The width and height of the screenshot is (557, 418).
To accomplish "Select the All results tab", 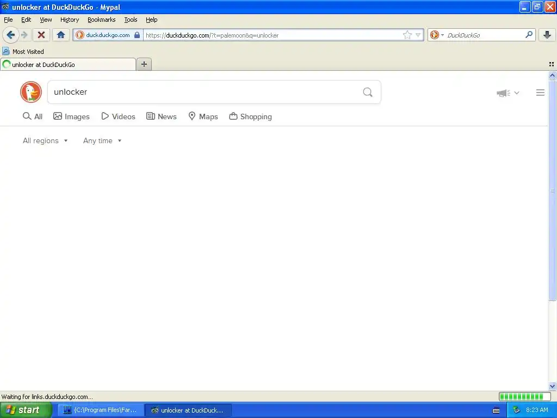I will [33, 116].
